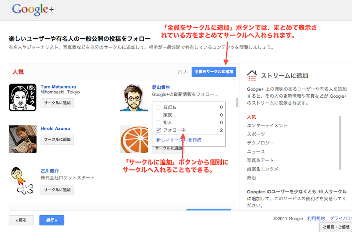This screenshot has width=352, height=232.
Task: Select 政治 category
Action: 251,178
